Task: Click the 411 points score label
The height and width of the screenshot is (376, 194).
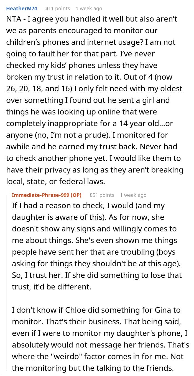Action: (58, 9)
